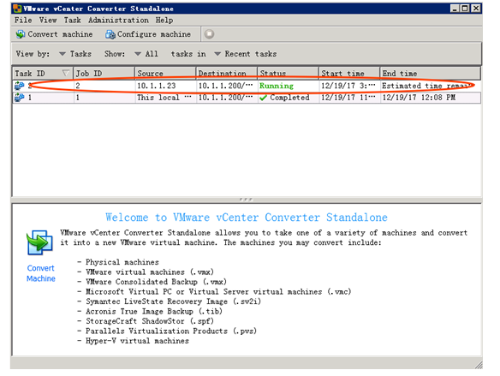Viewport: 500px width, 376px height.
Task: Click the VMware app icon in title bar
Action: [x=17, y=9]
